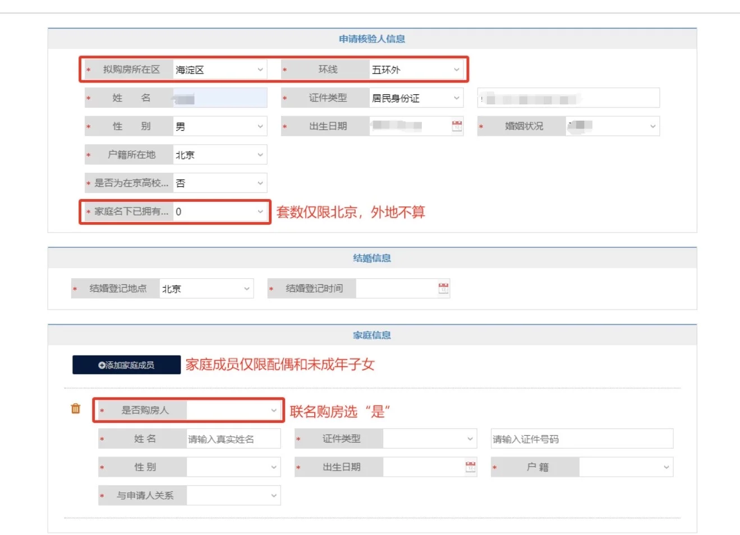Open the family member birth date calendar icon

[x=471, y=467]
